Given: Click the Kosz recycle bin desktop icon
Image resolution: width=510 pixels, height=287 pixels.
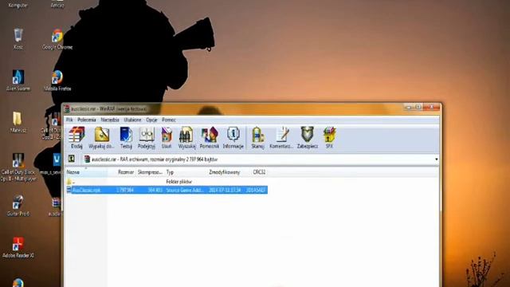Looking at the screenshot, I should 18,39.
